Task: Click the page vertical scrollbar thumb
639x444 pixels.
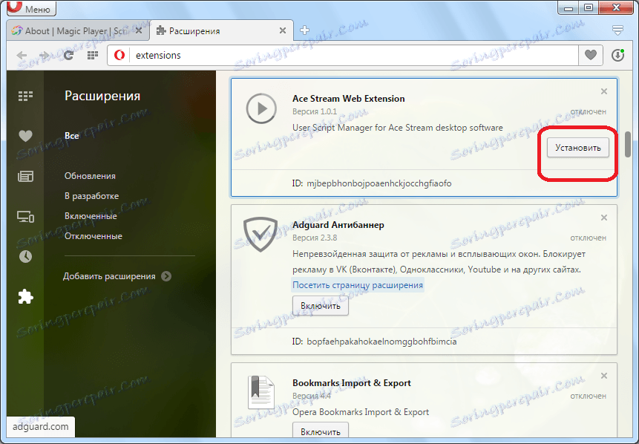Action: click(x=628, y=144)
